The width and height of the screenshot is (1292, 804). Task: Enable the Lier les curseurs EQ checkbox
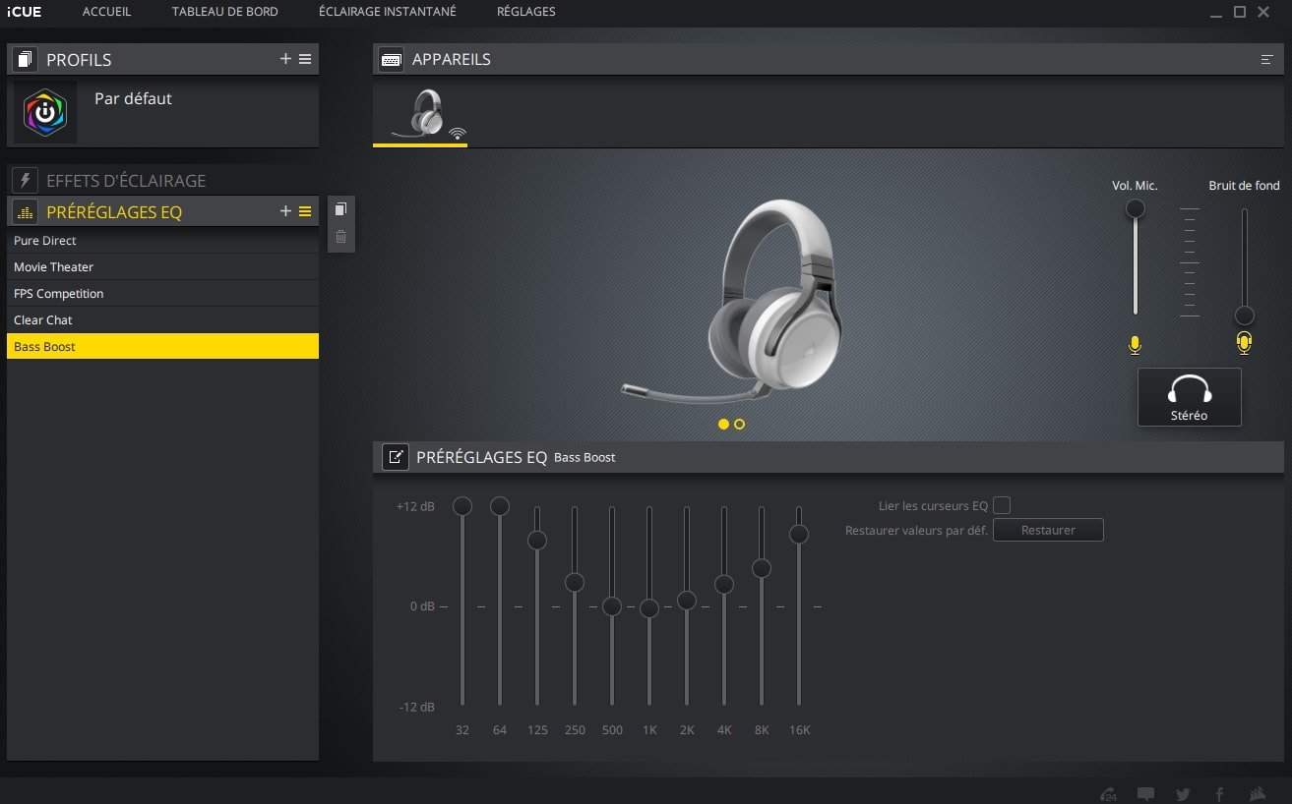tap(1002, 505)
